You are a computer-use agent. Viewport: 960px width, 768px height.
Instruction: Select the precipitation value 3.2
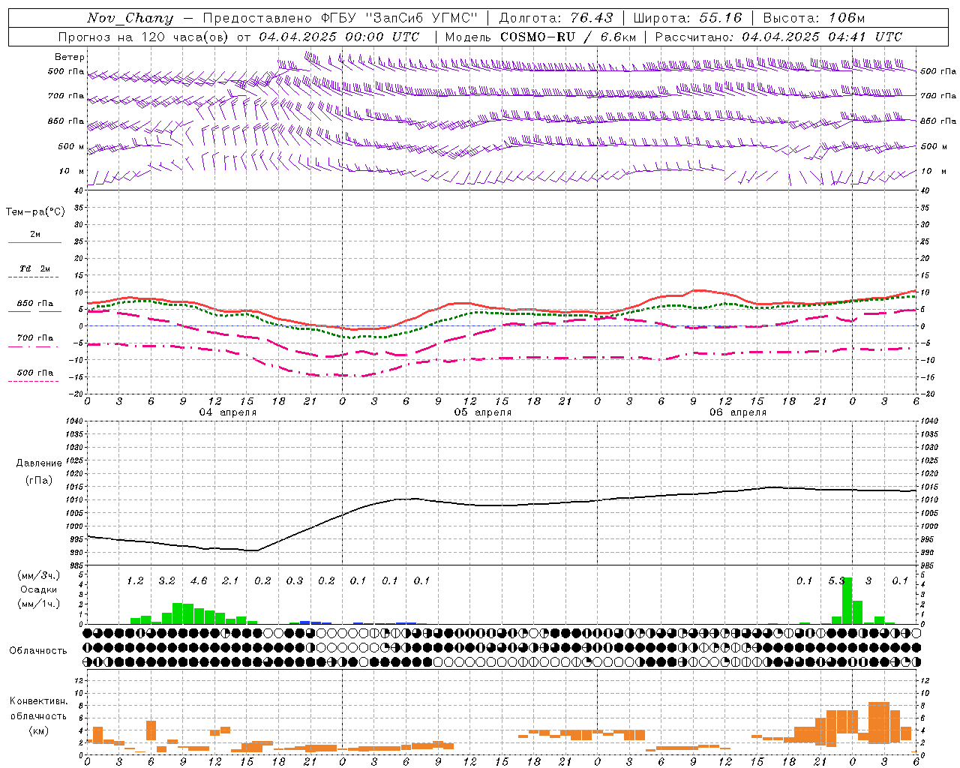166,581
